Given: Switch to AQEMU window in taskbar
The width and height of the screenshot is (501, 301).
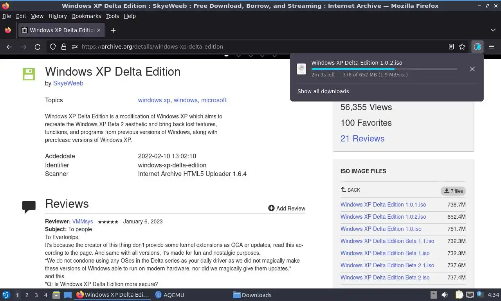Looking at the screenshot, I should click(170, 295).
